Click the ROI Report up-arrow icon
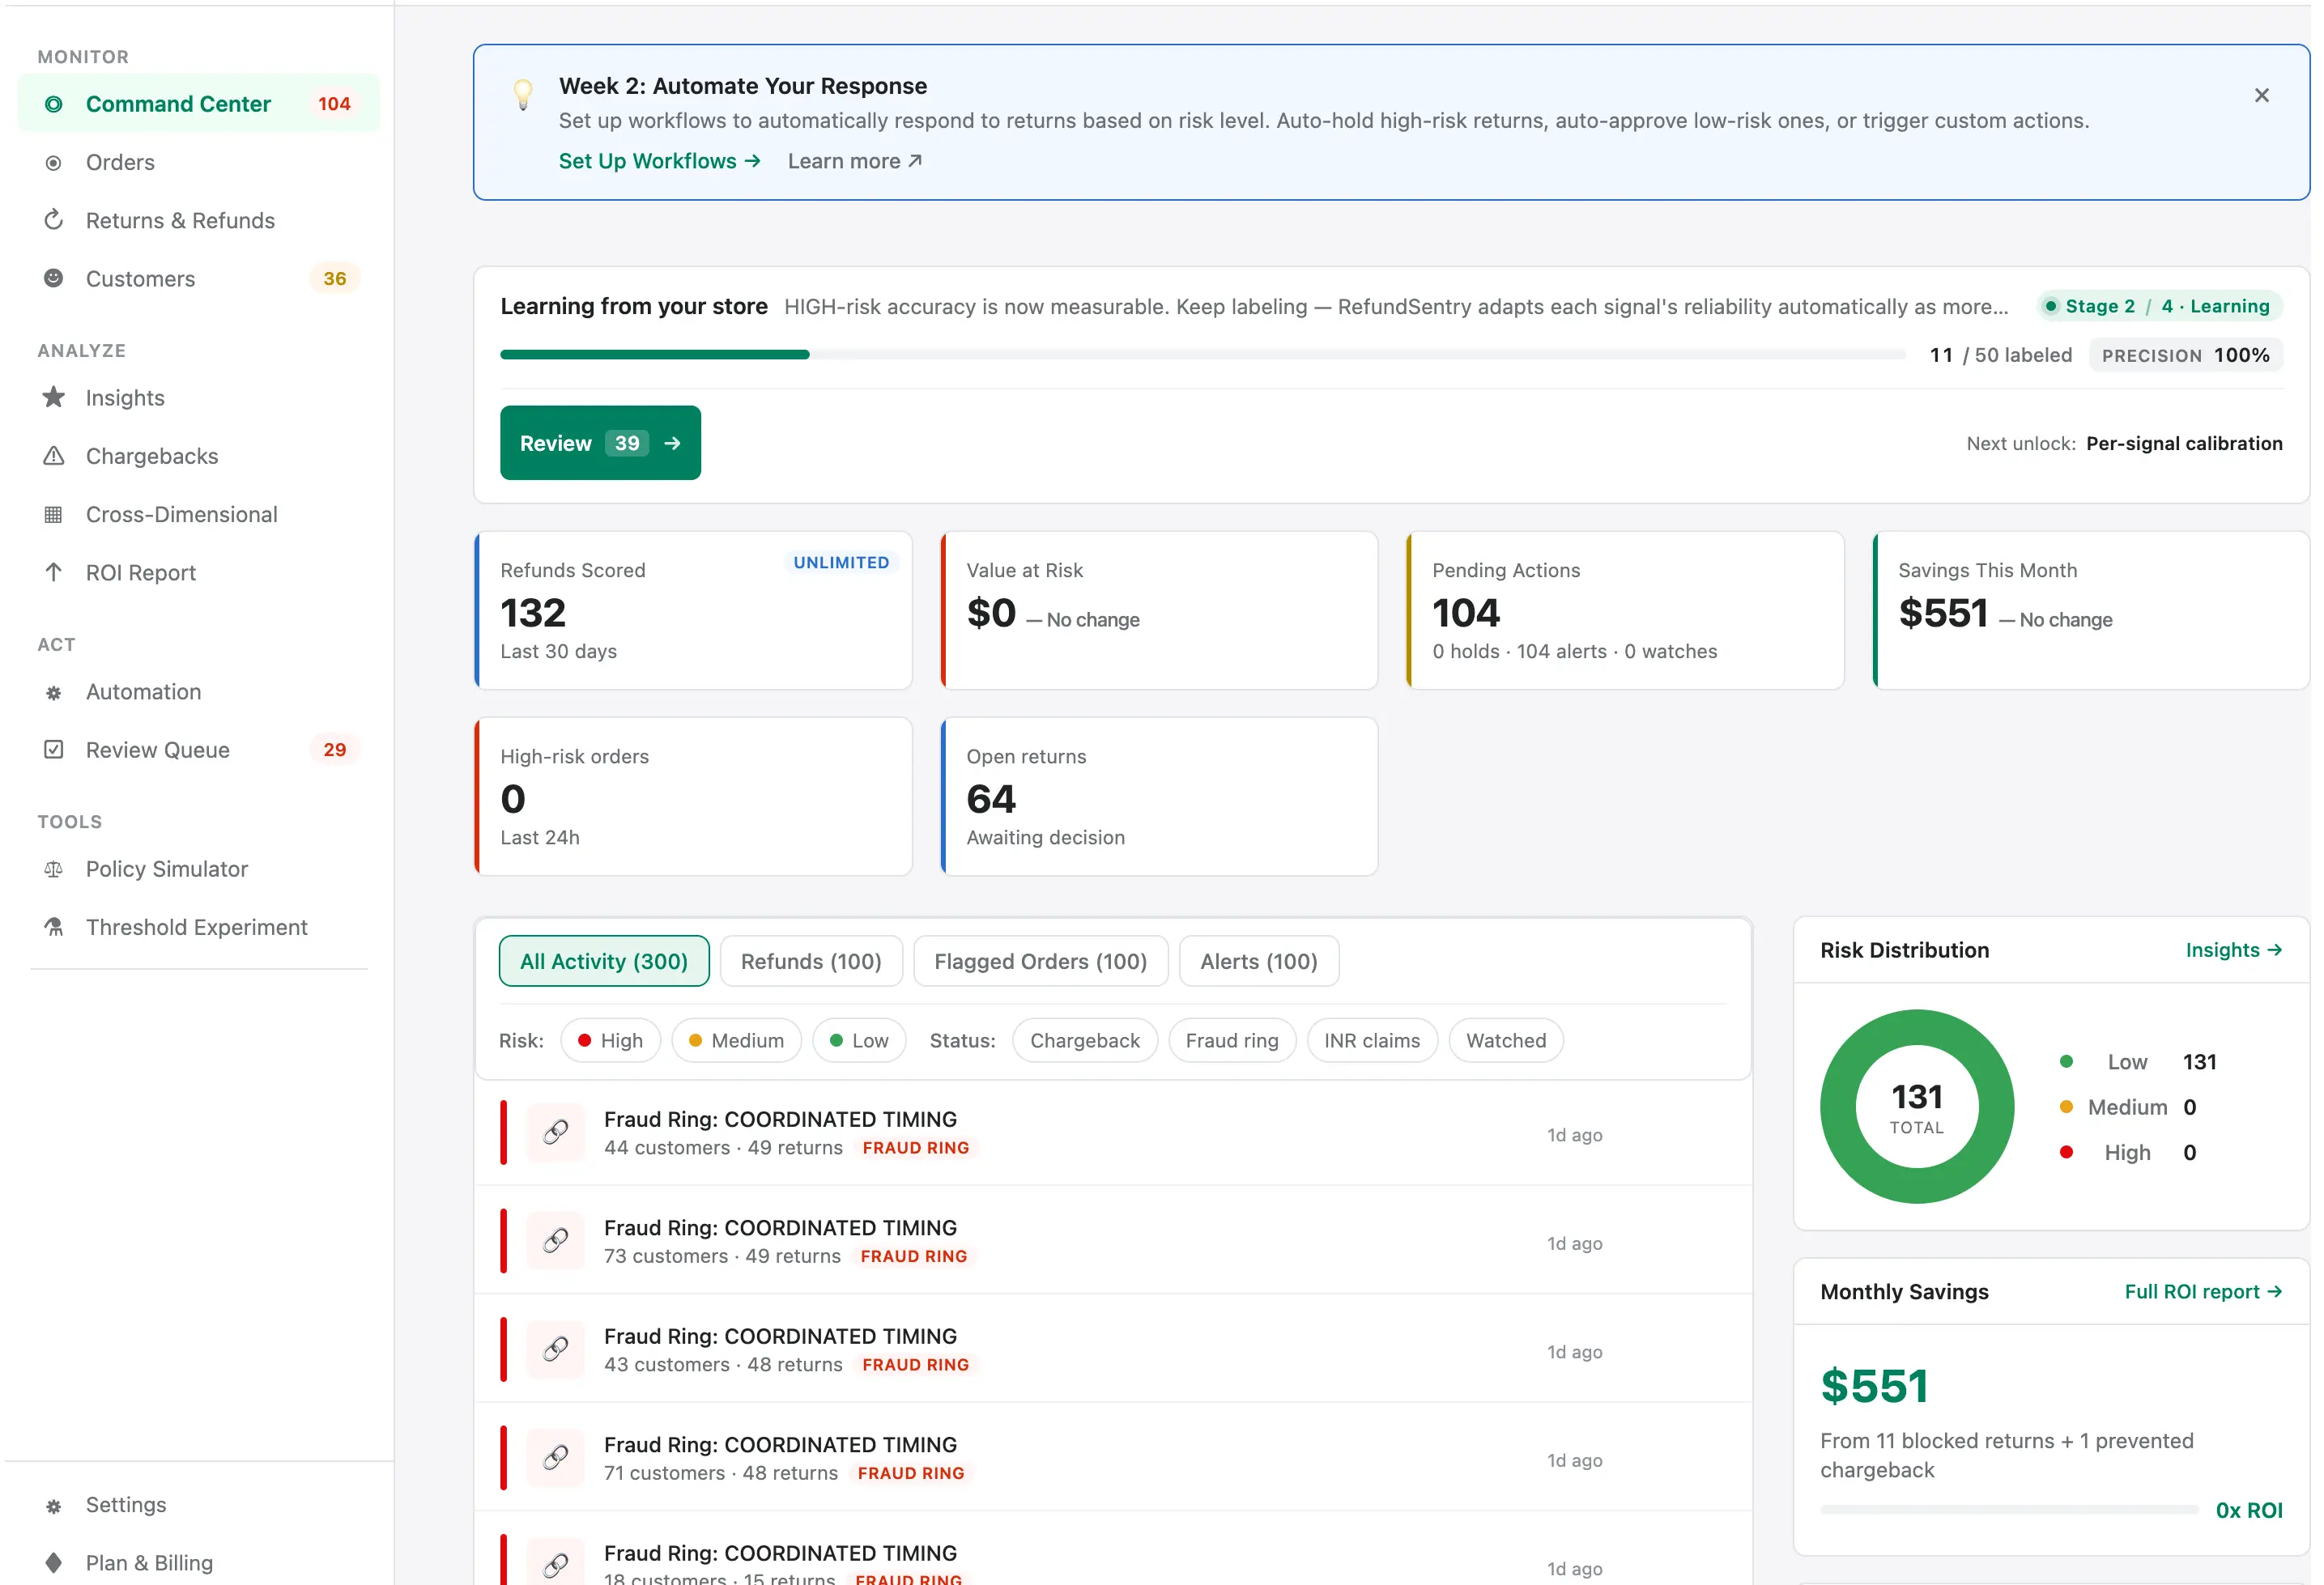2324x1585 pixels. [x=54, y=572]
